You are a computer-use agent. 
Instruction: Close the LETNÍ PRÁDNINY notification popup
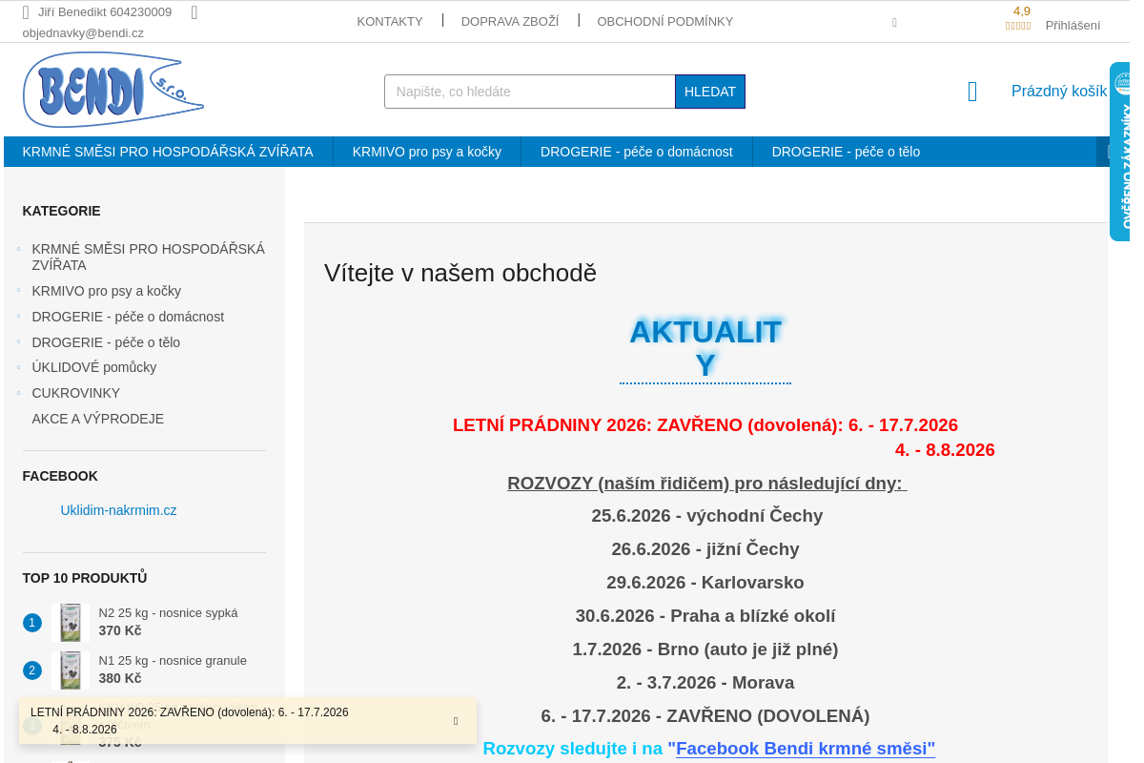(x=456, y=721)
